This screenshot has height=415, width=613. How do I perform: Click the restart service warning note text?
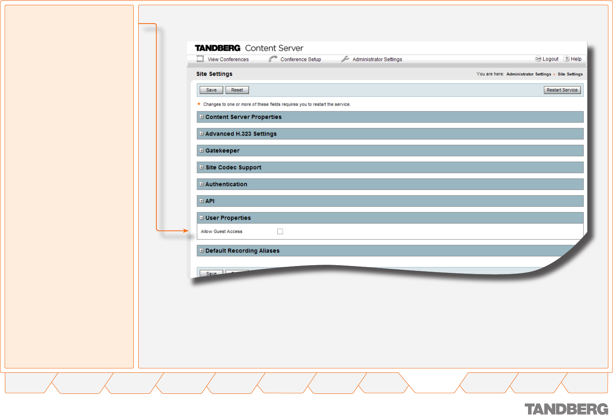click(277, 104)
